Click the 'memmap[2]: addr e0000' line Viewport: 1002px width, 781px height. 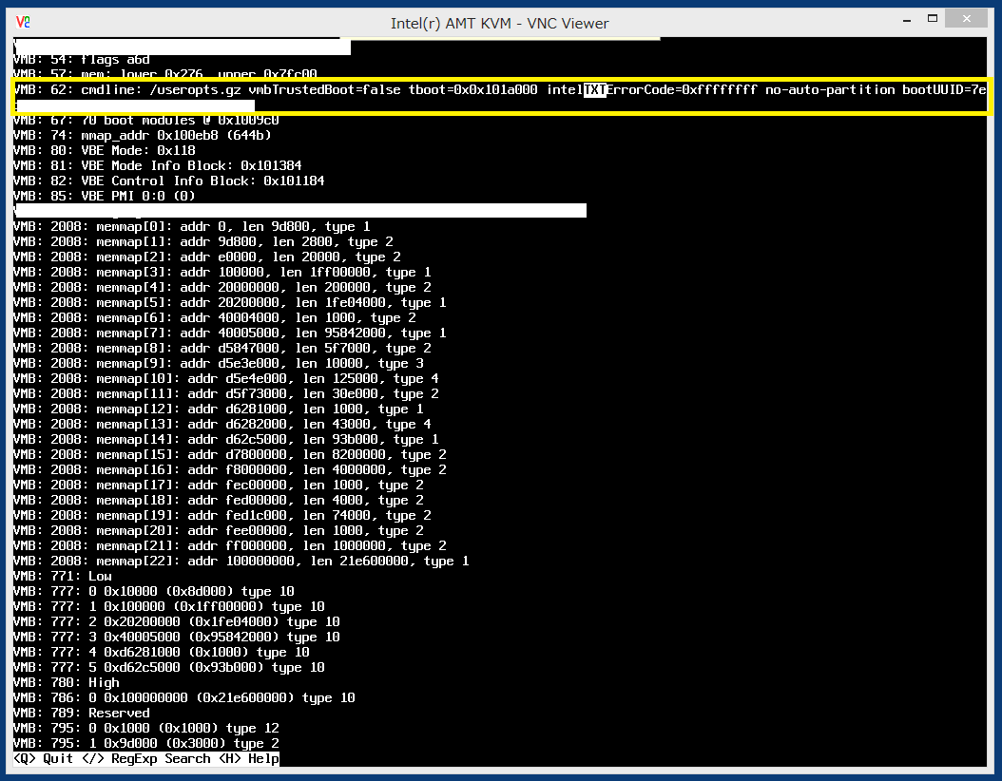207,257
